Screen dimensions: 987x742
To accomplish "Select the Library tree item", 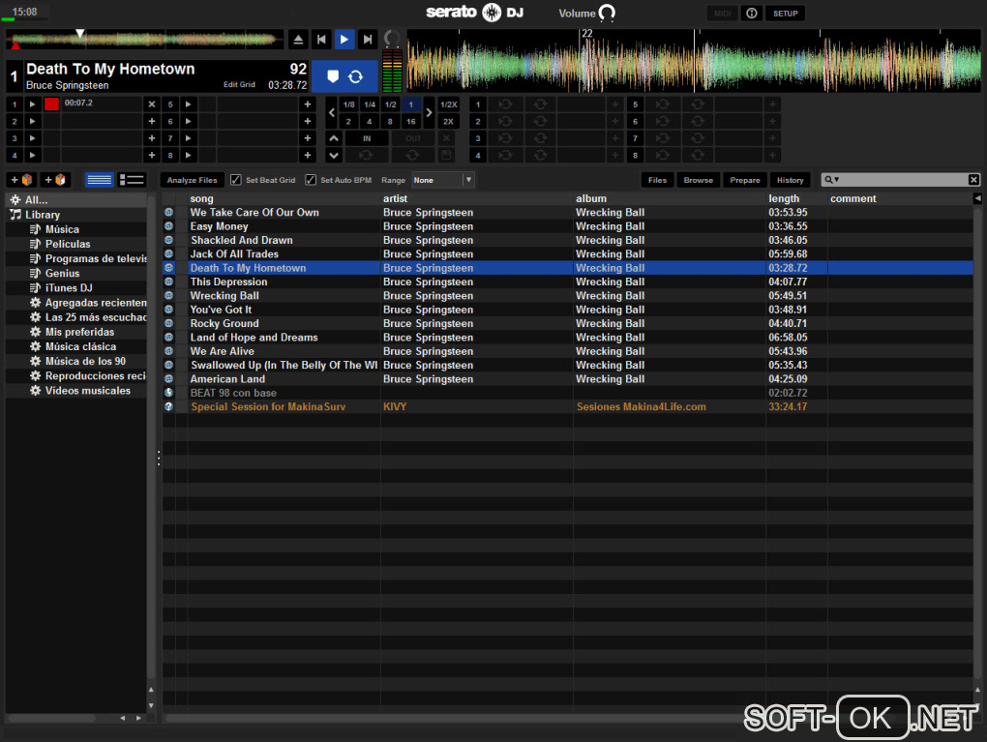I will point(76,215).
